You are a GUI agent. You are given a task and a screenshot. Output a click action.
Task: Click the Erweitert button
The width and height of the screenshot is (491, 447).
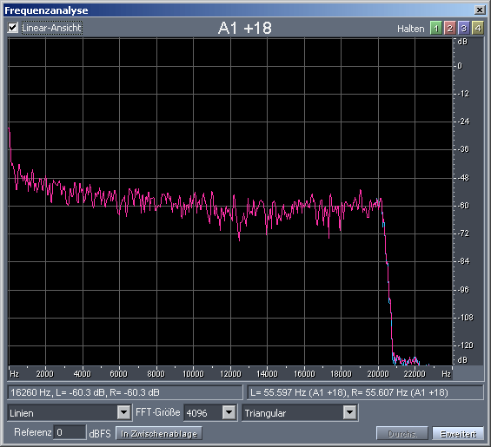tap(458, 434)
